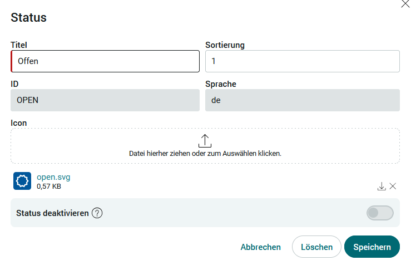The image size is (411, 265).
Task: Close the Status dialog
Action: click(x=405, y=4)
